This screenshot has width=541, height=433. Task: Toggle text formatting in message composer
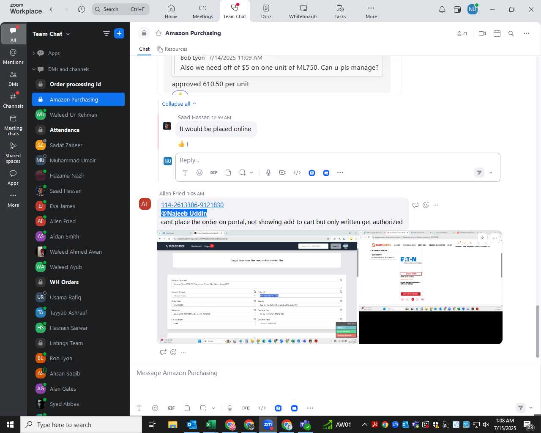point(139,408)
